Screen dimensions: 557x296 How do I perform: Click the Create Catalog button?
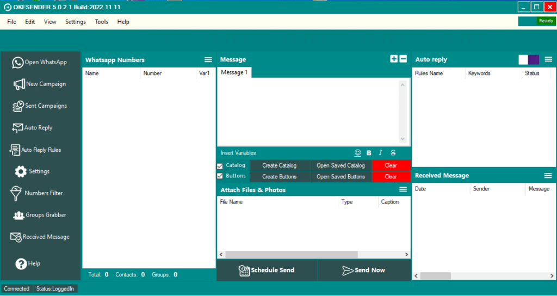[280, 165]
